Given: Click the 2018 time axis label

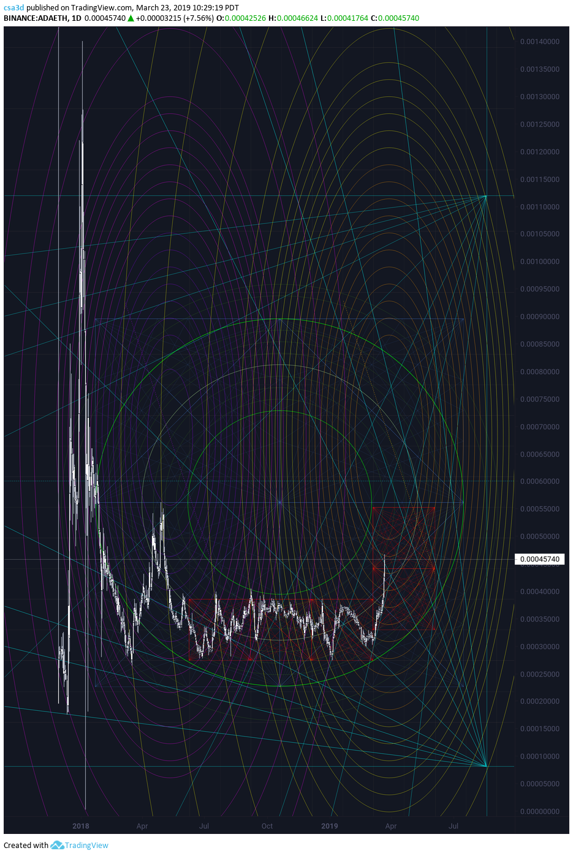Looking at the screenshot, I should (81, 826).
